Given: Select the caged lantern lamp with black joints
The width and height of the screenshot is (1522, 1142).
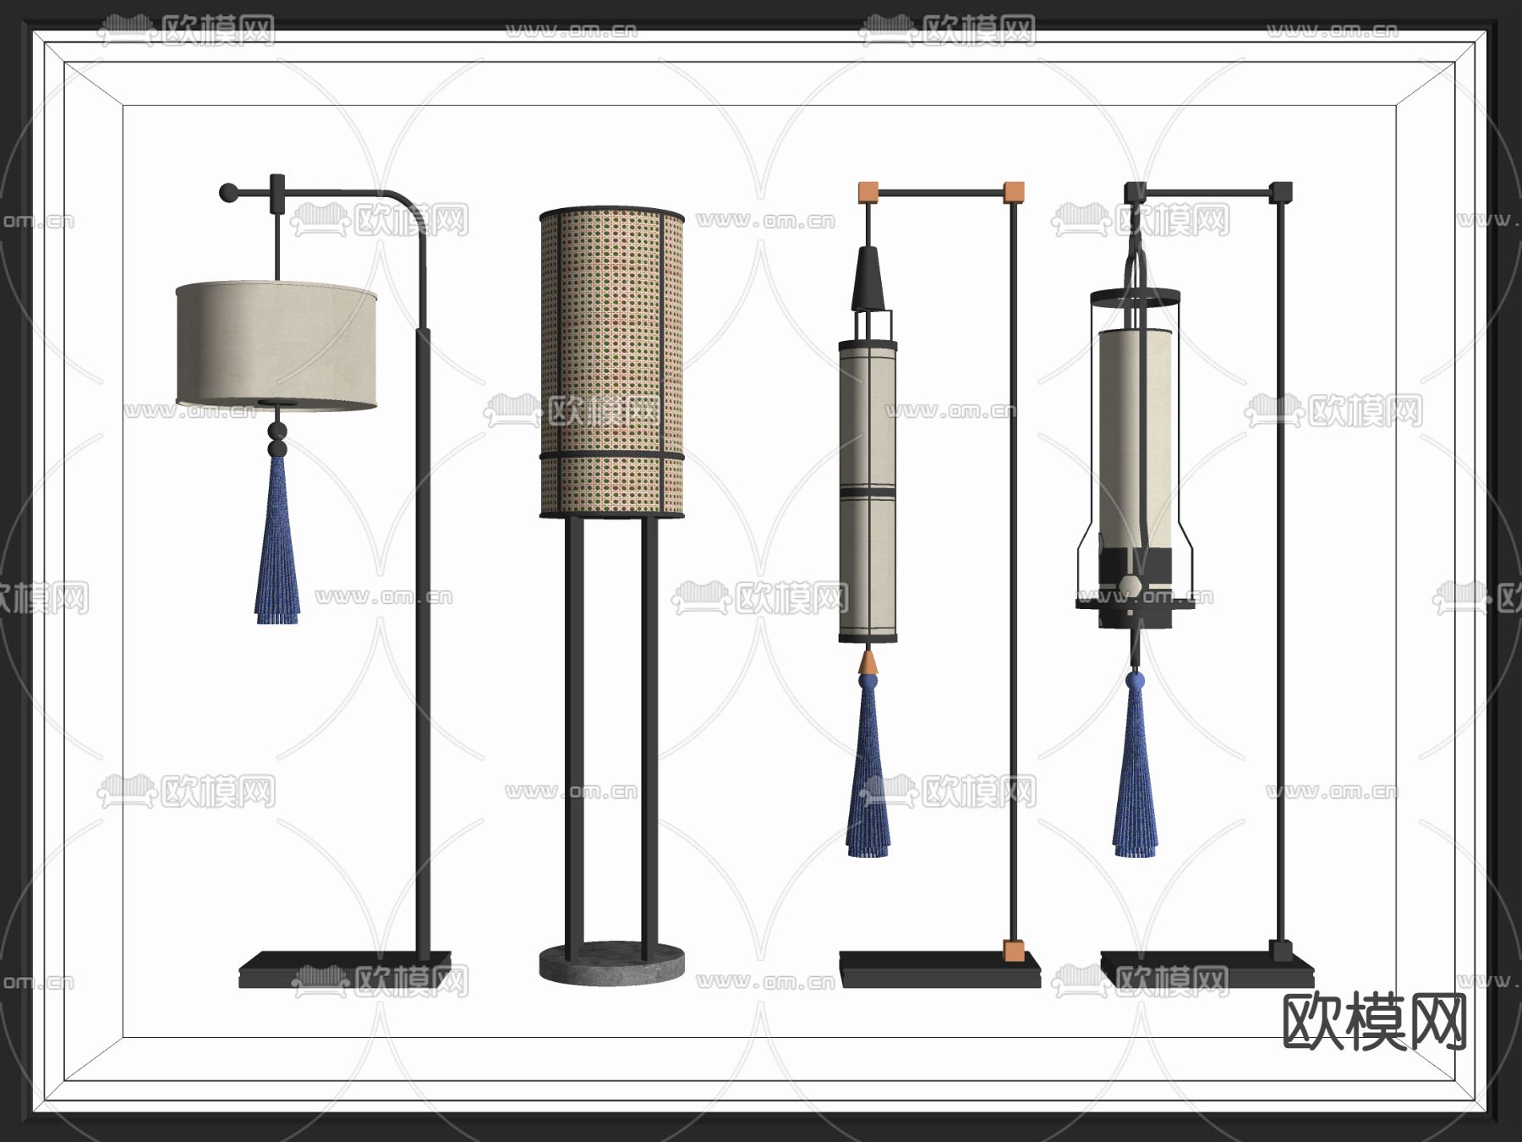Looking at the screenshot, I should [x=1195, y=585].
